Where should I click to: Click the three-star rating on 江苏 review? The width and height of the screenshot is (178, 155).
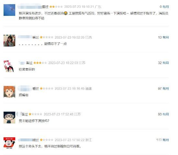click(x=40, y=63)
